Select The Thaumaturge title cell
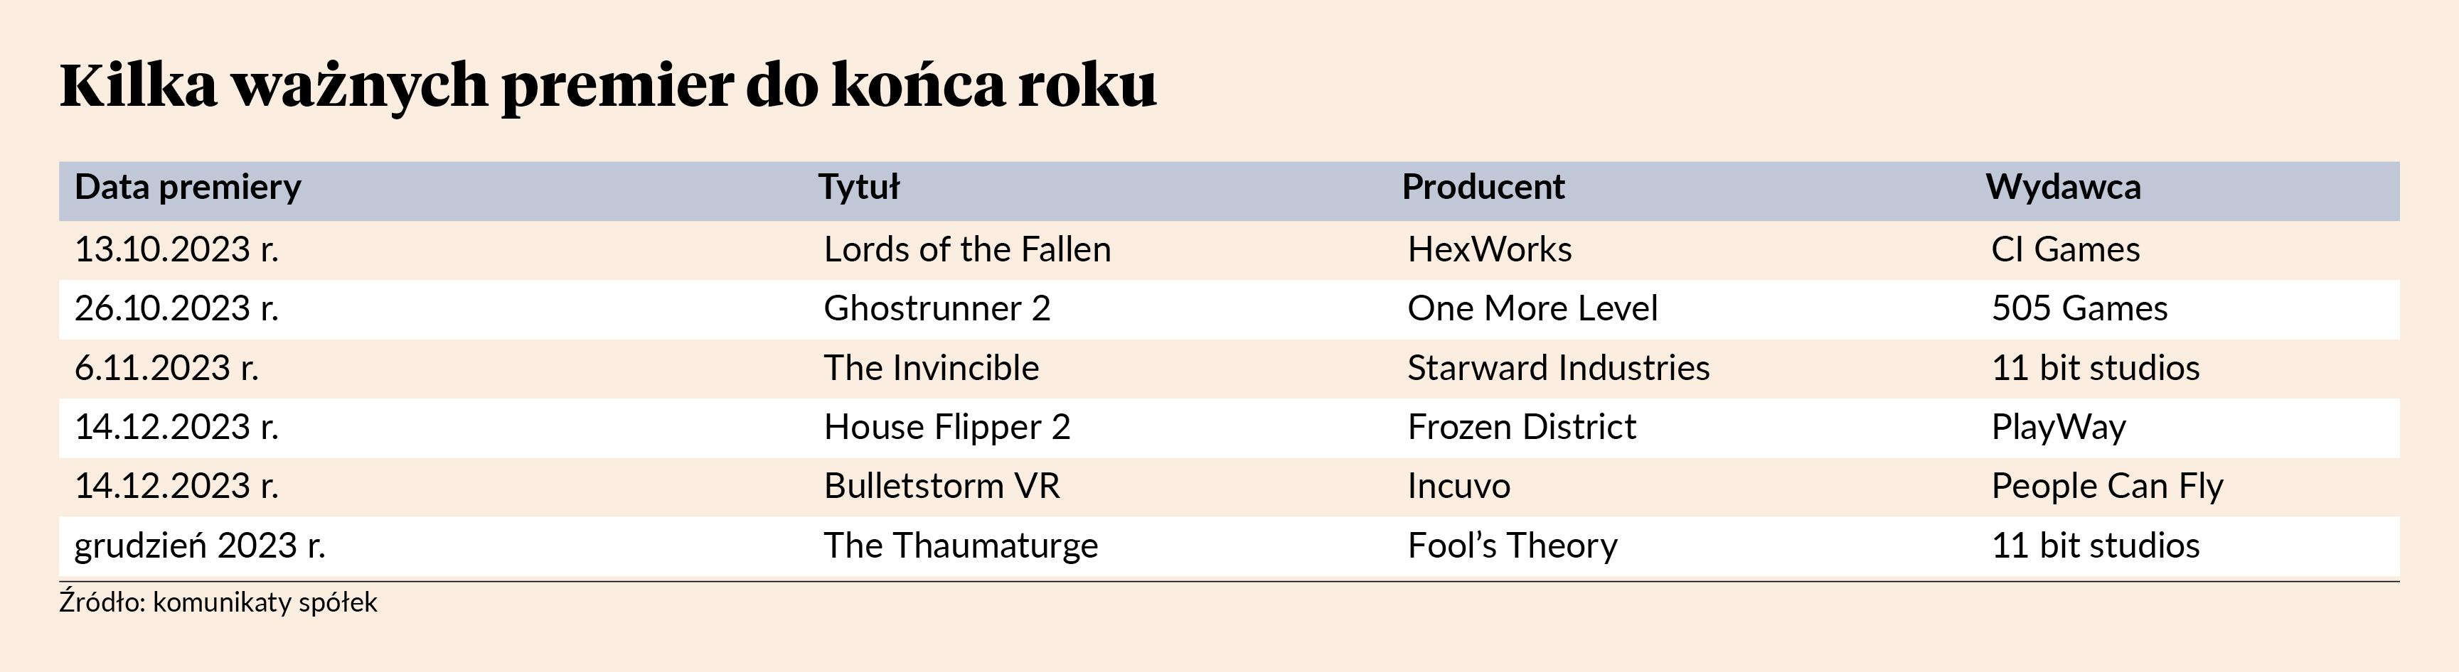Screen dimensions: 2459x672 (x=960, y=546)
